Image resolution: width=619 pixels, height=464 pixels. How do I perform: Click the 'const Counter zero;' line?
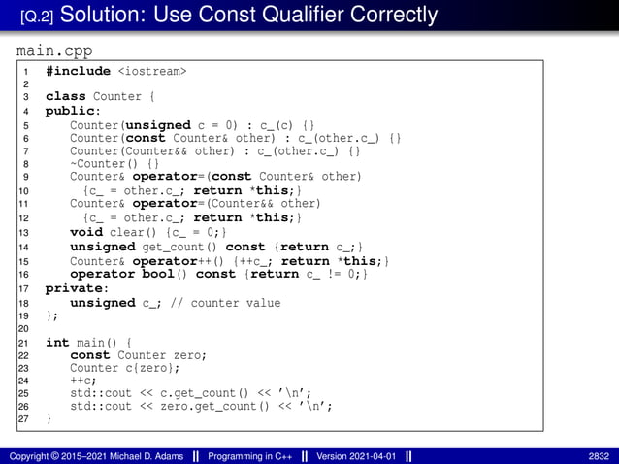point(138,355)
